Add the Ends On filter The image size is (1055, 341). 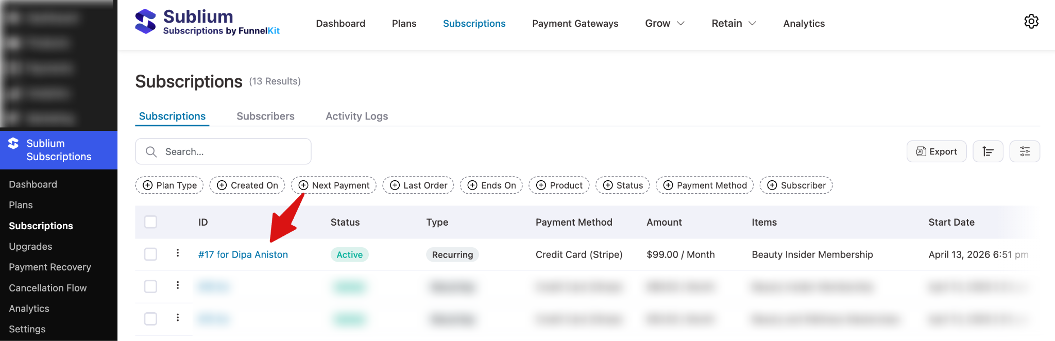pyautogui.click(x=491, y=185)
